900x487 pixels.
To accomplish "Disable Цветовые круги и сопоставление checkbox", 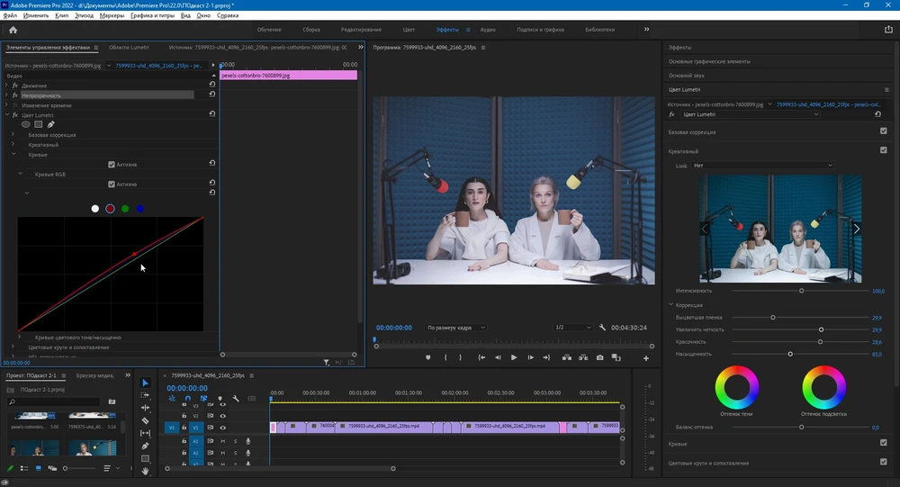I will 884,461.
